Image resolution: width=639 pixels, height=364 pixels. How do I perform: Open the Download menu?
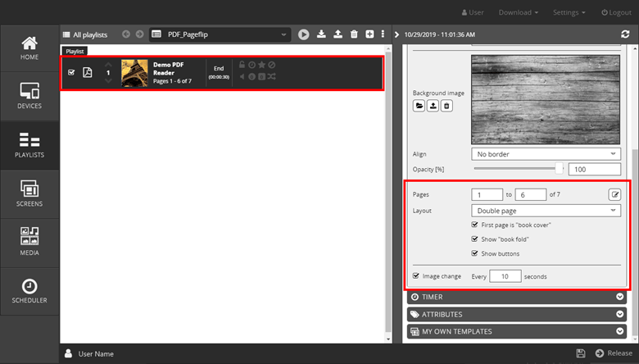[518, 12]
